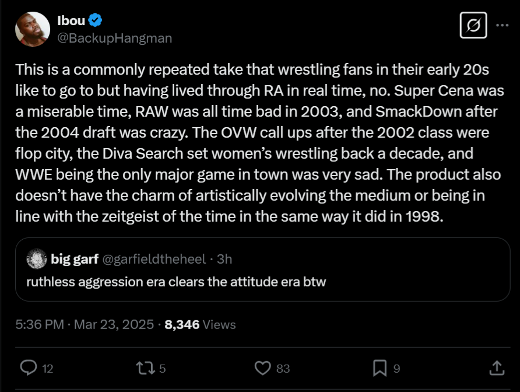Click the reply speech bubble icon
Image resolution: width=520 pixels, height=392 pixels.
(29, 367)
